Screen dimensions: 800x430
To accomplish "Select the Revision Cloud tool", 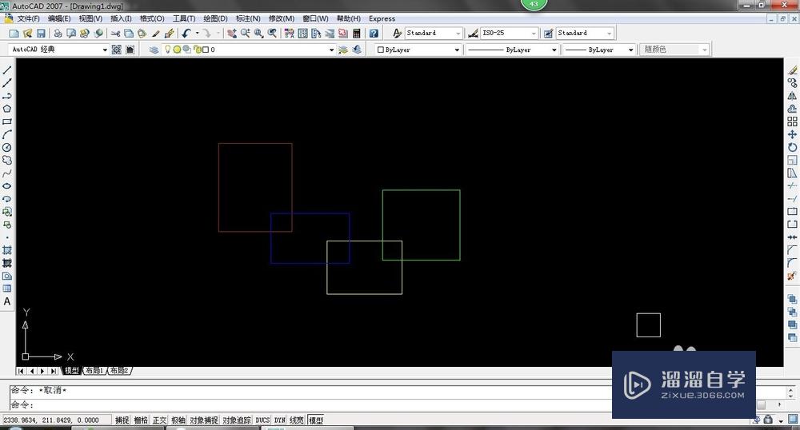I will 7,160.
